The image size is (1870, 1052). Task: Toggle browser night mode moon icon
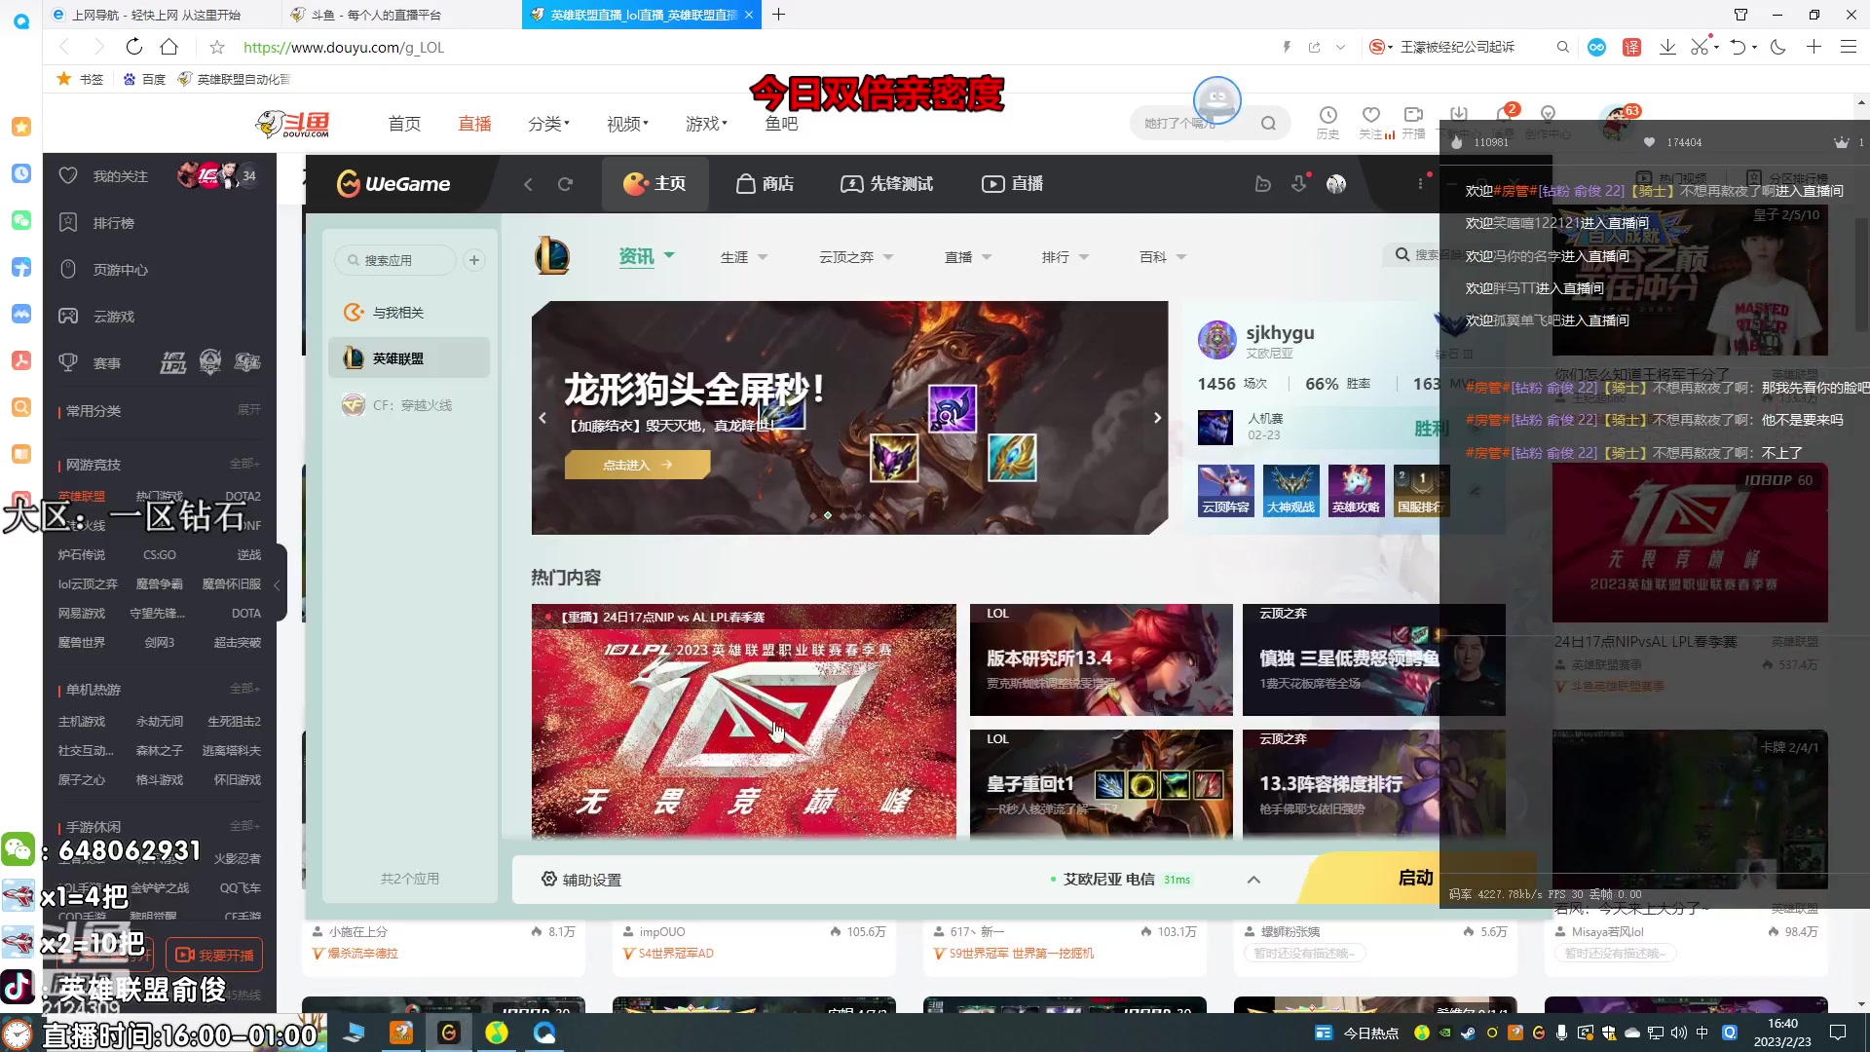[1777, 47]
